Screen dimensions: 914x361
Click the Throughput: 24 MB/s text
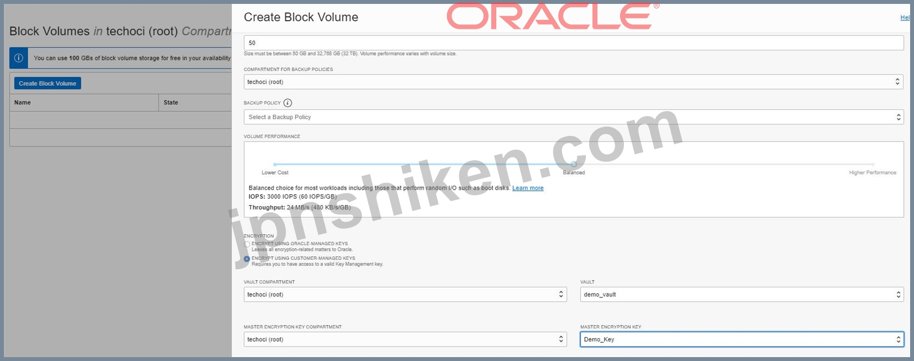pyautogui.click(x=300, y=207)
